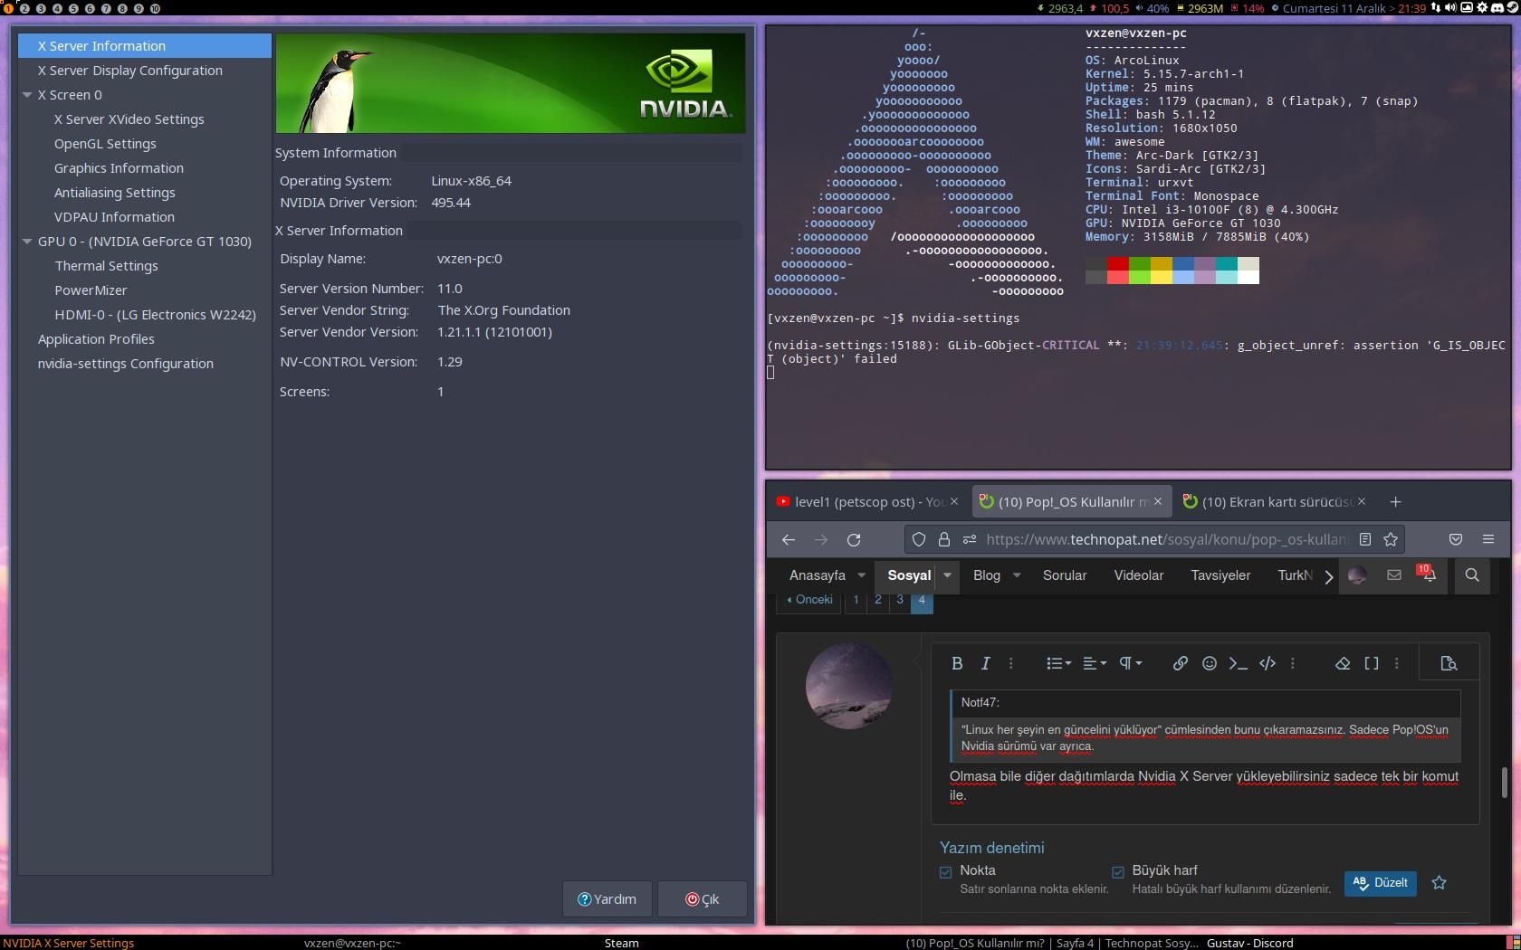Toggle bold formatting in the reply editor
The height and width of the screenshot is (950, 1521).
pos(957,663)
